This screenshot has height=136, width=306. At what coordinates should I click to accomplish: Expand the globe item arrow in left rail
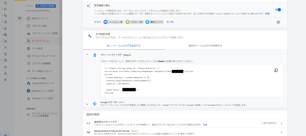click(x=2, y=35)
